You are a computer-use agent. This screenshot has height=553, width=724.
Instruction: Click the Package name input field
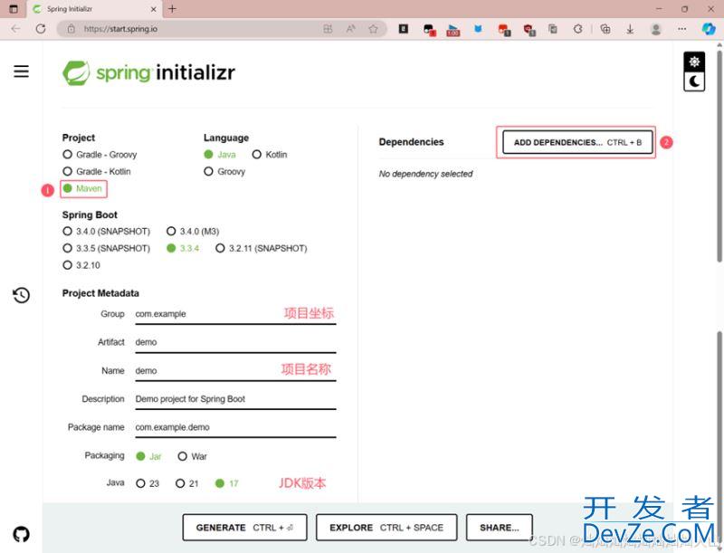[x=235, y=427]
